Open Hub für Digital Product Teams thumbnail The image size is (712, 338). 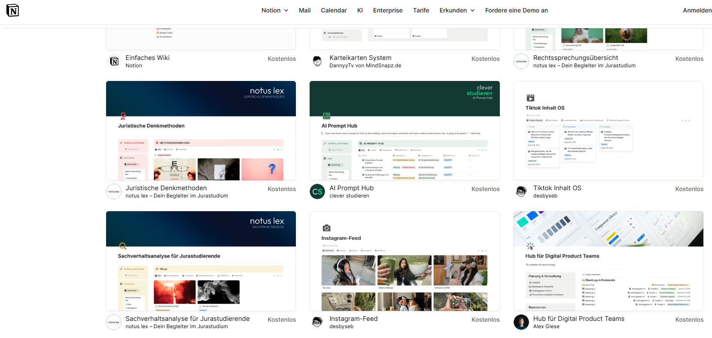609,261
